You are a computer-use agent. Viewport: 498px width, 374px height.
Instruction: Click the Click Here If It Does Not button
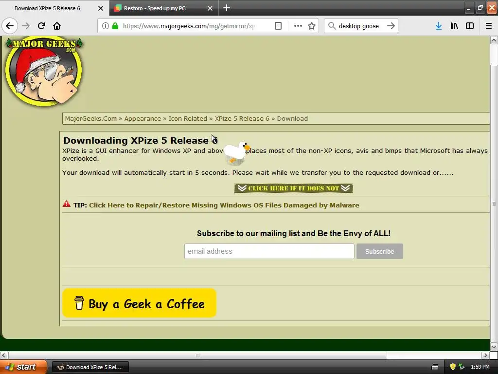pyautogui.click(x=293, y=188)
